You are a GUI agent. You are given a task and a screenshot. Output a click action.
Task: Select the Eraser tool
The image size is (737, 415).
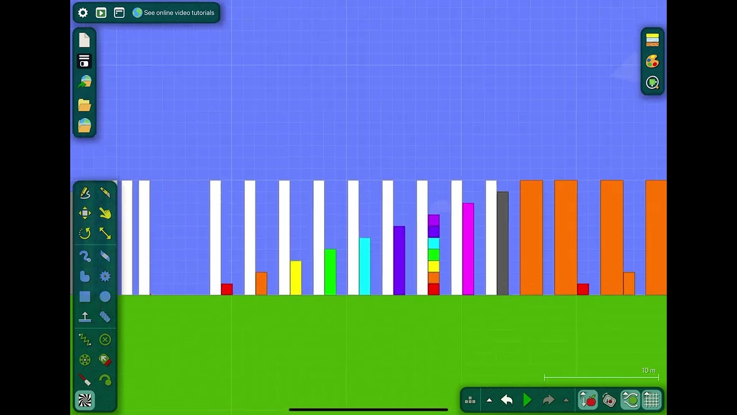click(x=105, y=256)
